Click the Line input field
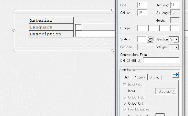This screenshot has height=116, width=188. pyautogui.click(x=142, y=5)
